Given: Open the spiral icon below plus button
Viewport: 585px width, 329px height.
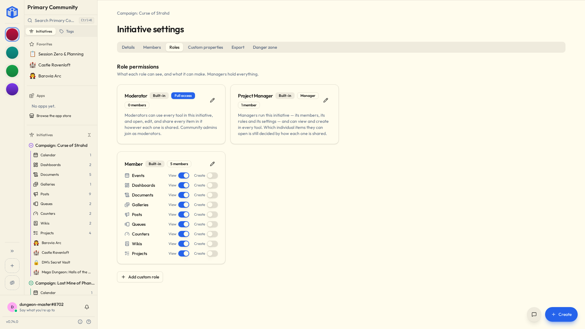Looking at the screenshot, I should click(12, 283).
